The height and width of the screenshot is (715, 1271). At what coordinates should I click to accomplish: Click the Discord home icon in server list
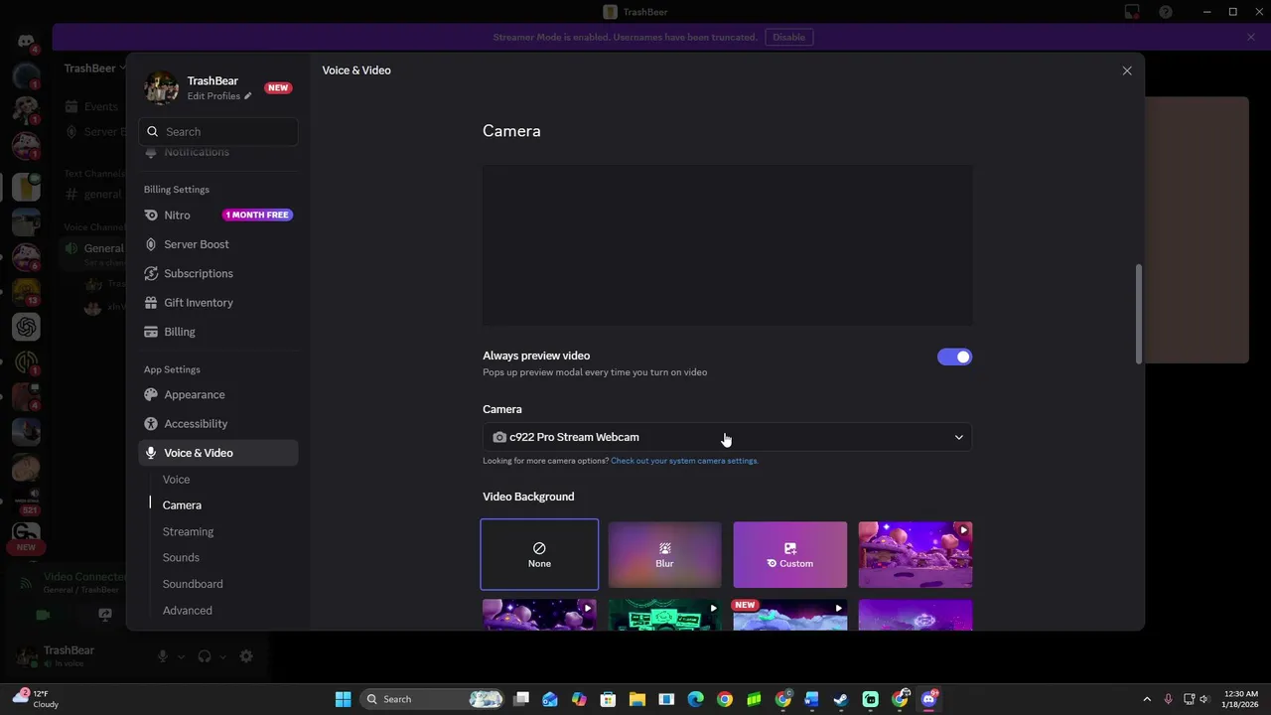point(26,42)
